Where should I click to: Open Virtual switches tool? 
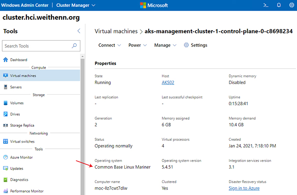tap(22, 141)
